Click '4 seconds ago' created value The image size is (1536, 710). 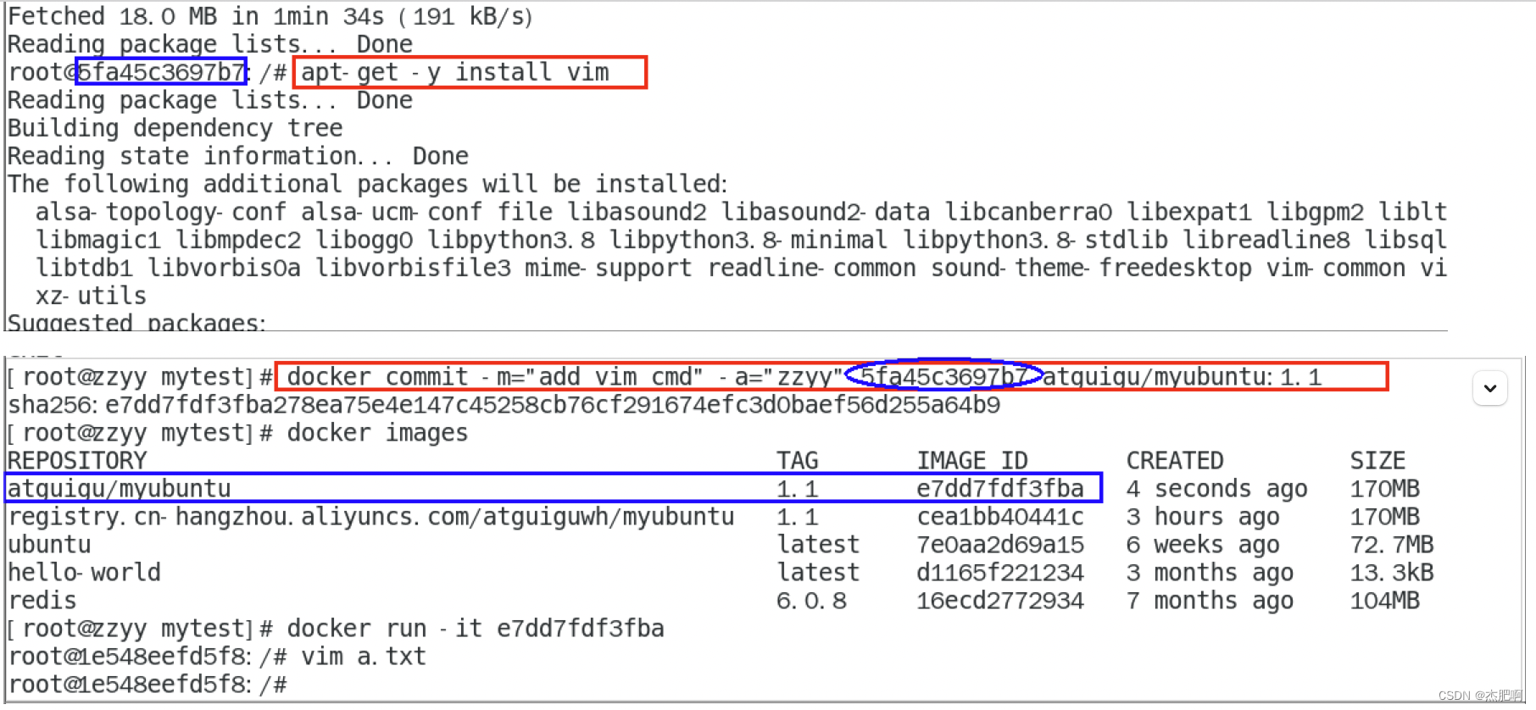pos(1216,489)
